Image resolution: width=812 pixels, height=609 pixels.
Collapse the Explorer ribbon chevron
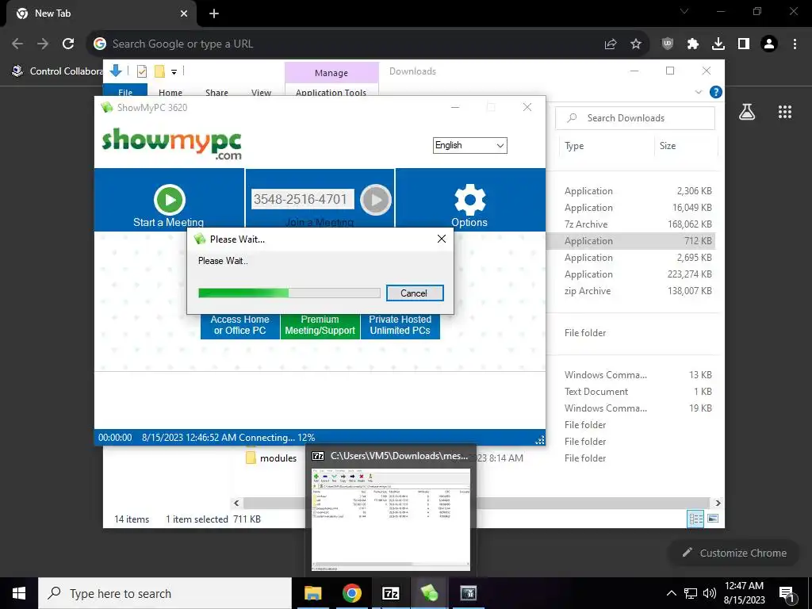(x=698, y=92)
